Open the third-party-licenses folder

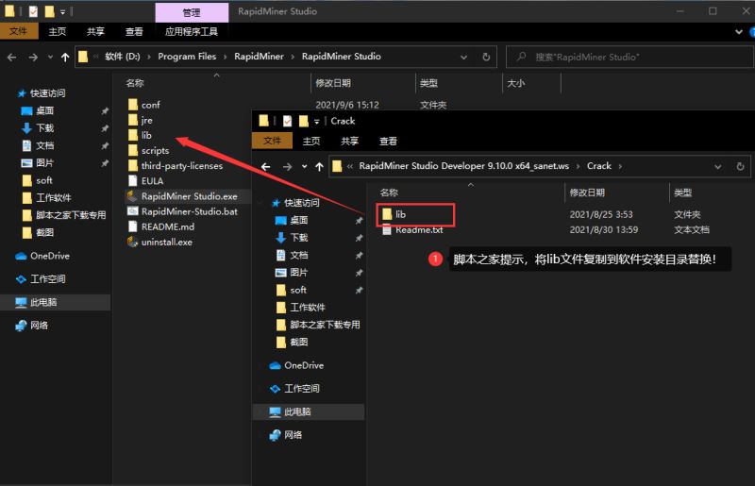(181, 166)
